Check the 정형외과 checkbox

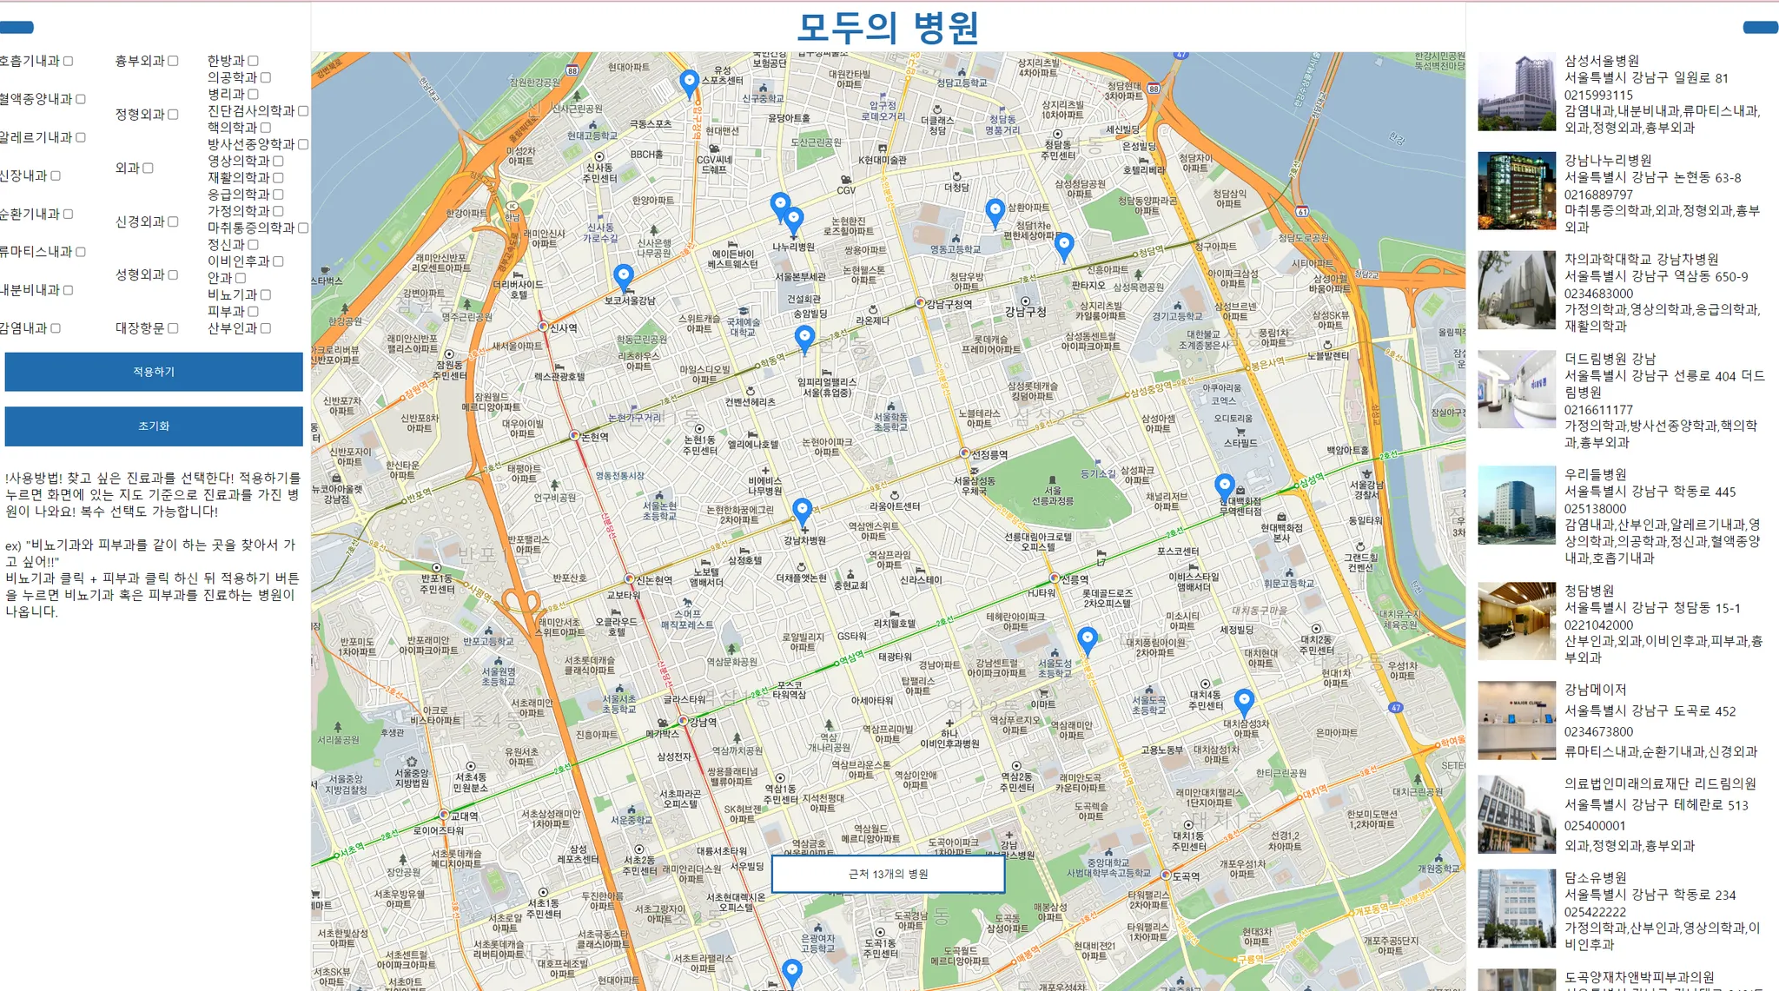173,115
